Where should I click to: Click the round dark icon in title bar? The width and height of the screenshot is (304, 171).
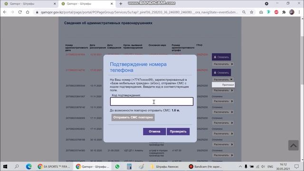266,4
